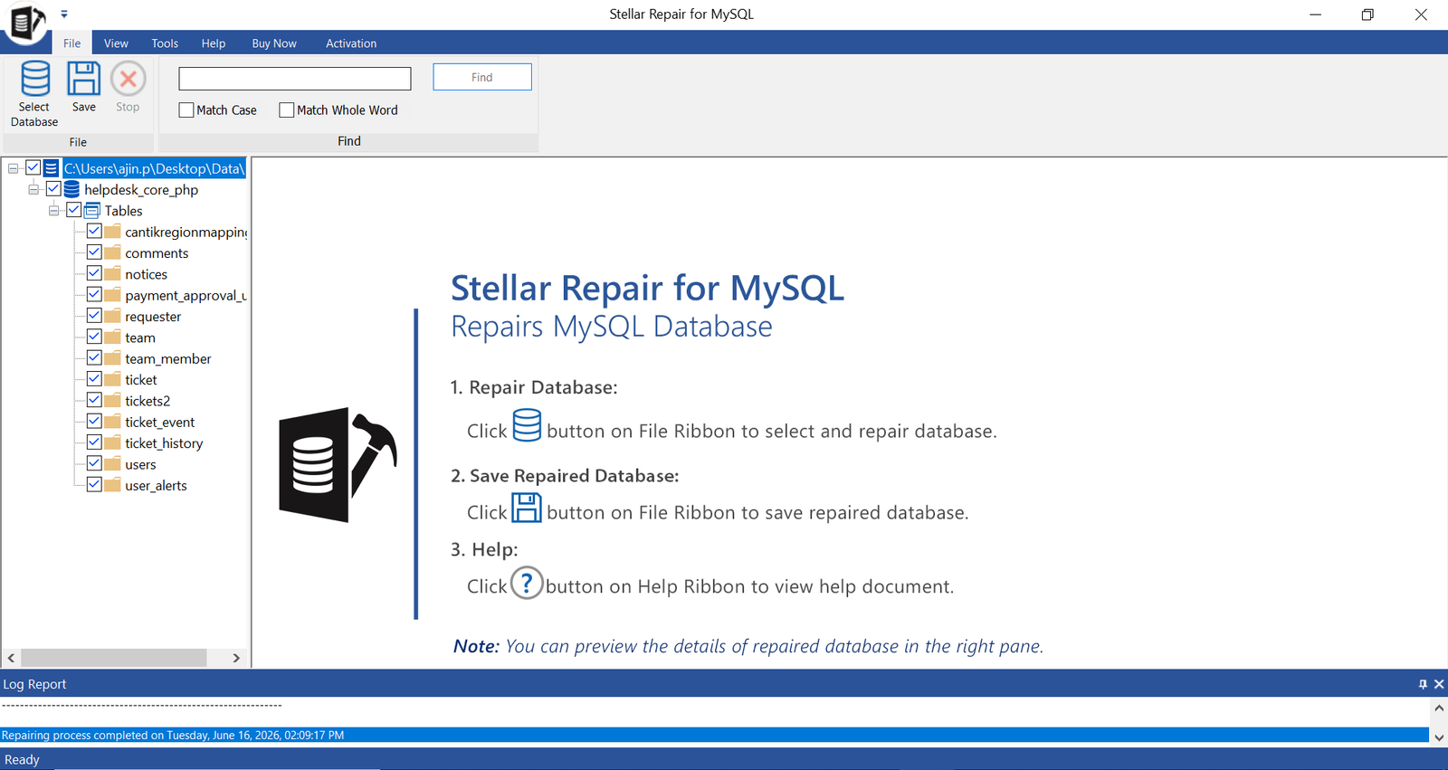Select the ticket_history table row

(x=164, y=443)
